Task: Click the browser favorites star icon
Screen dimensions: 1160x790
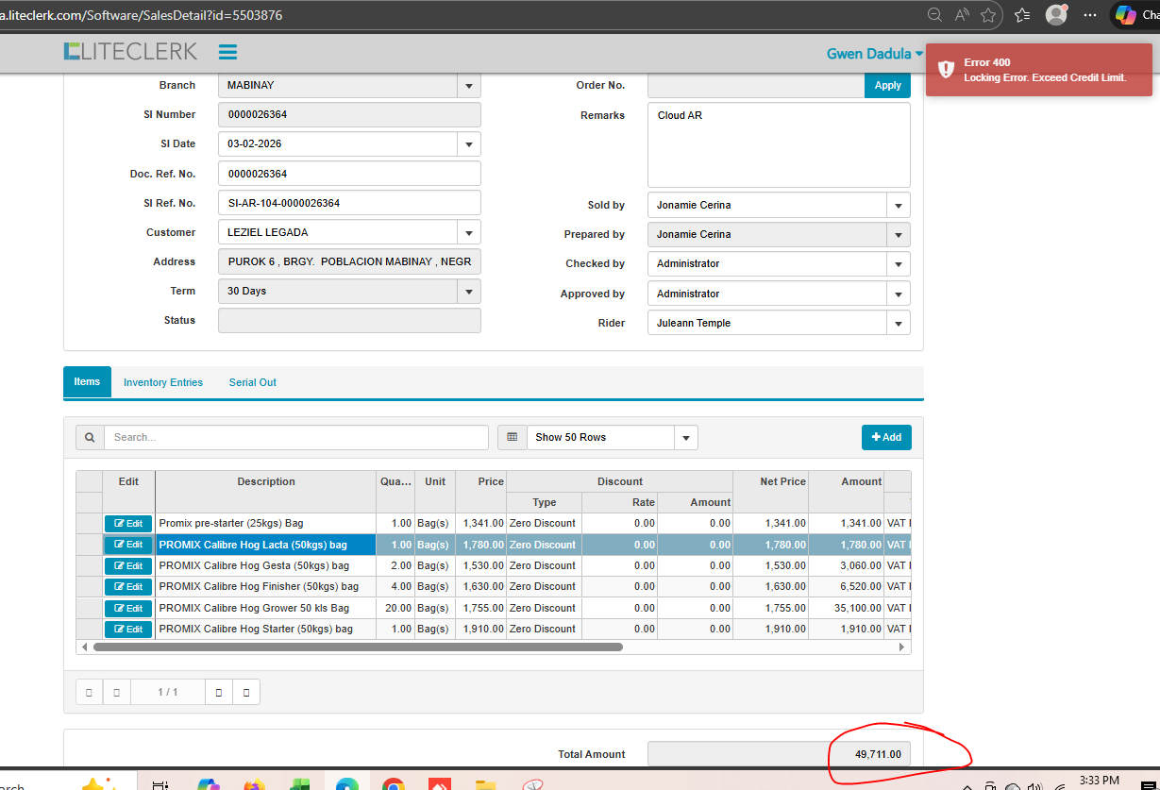Action: click(x=988, y=15)
